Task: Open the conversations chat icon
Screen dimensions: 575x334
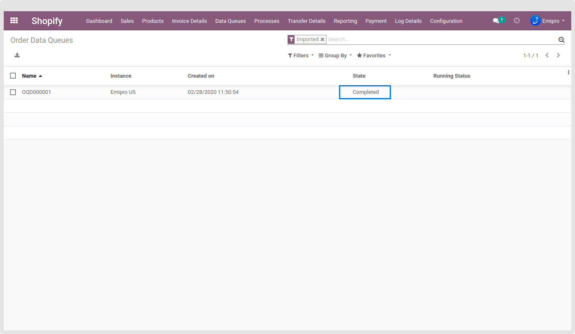Action: click(x=496, y=21)
